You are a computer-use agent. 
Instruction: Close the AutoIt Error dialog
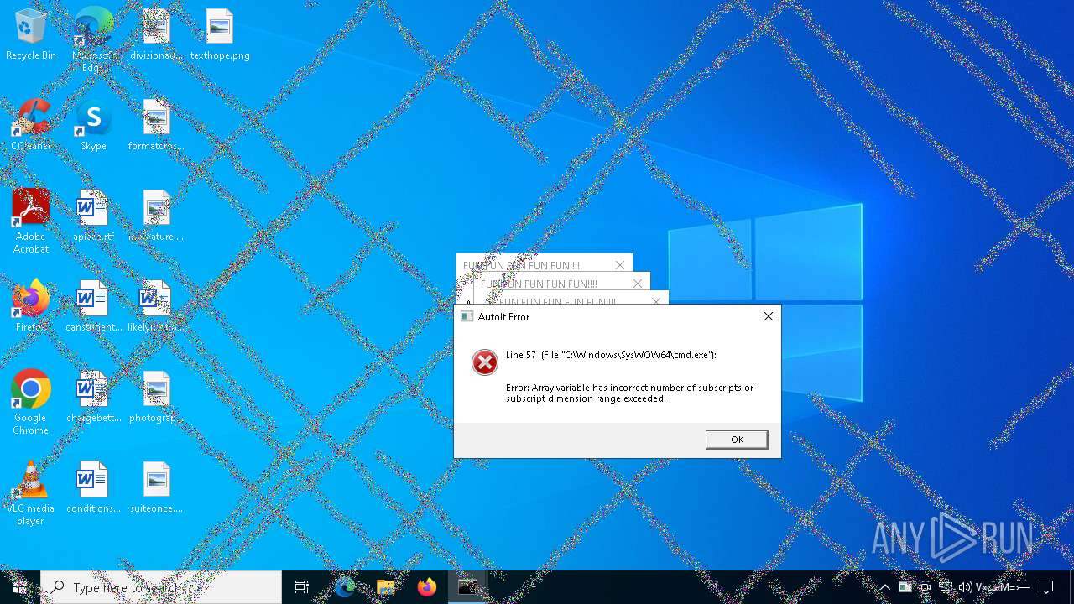pyautogui.click(x=768, y=316)
